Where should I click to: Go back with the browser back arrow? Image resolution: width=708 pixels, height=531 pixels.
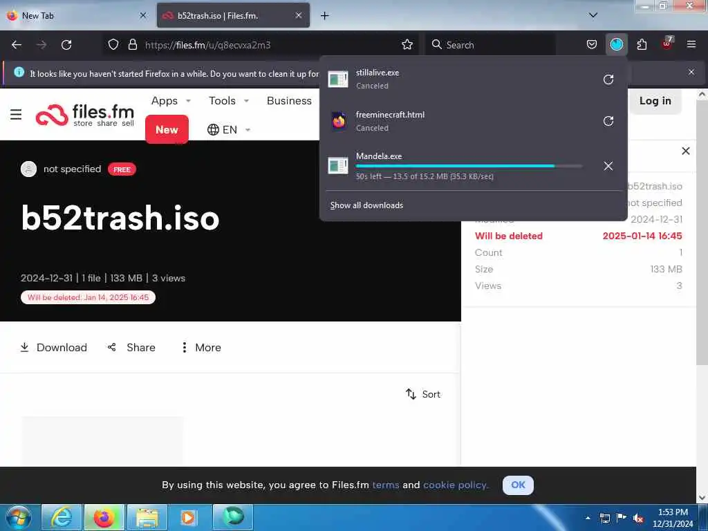point(17,45)
